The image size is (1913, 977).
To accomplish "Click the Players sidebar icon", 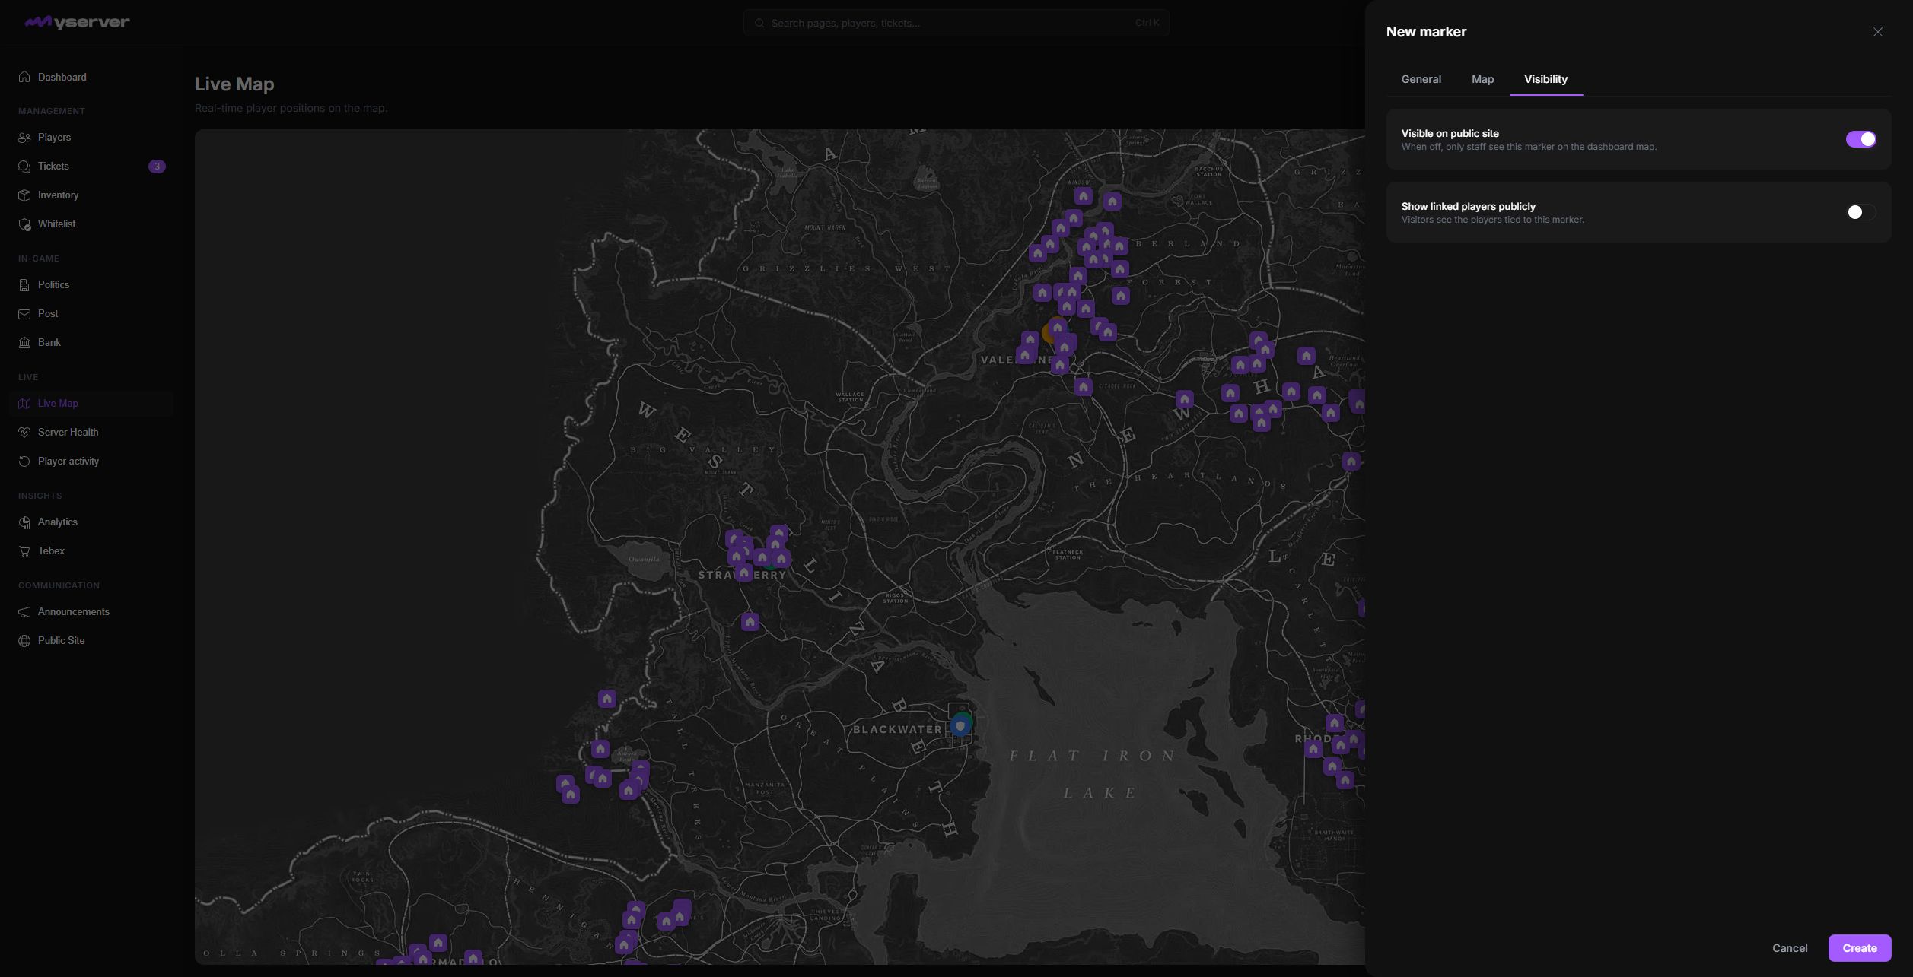I will pos(24,137).
